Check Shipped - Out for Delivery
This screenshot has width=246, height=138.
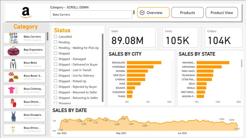tap(55, 76)
